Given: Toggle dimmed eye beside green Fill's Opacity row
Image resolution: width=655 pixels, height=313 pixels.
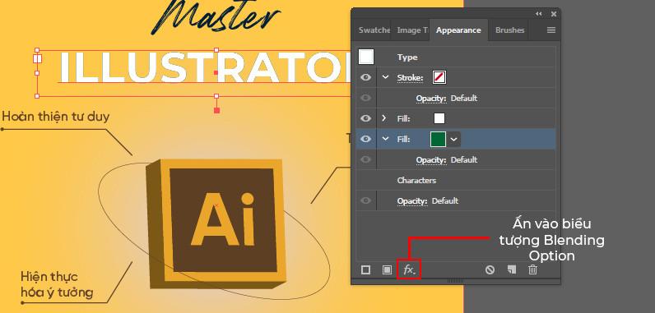Looking at the screenshot, I should click(365, 159).
